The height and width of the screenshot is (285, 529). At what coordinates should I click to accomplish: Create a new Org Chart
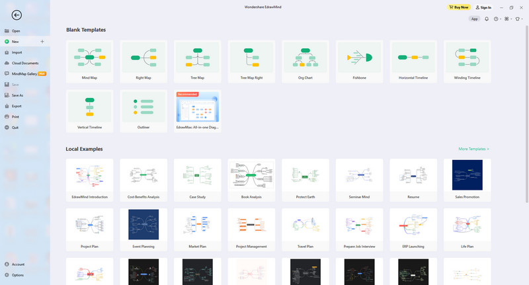tap(305, 61)
